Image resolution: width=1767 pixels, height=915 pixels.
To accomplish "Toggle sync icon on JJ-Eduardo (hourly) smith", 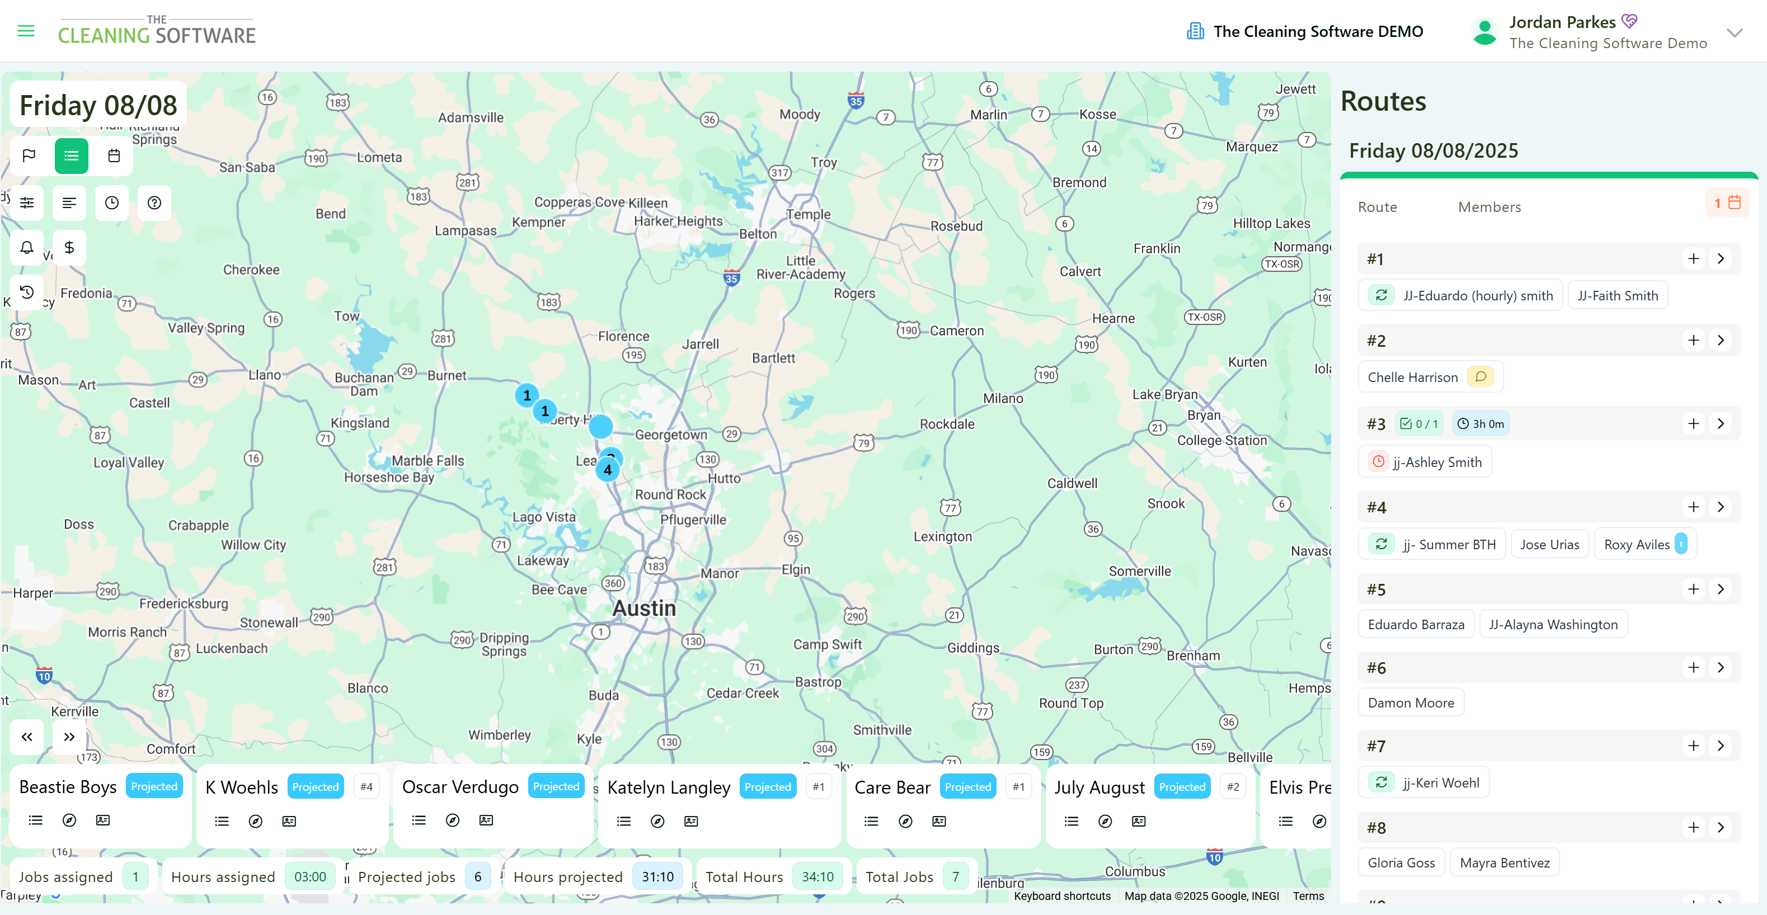I will [1381, 296].
